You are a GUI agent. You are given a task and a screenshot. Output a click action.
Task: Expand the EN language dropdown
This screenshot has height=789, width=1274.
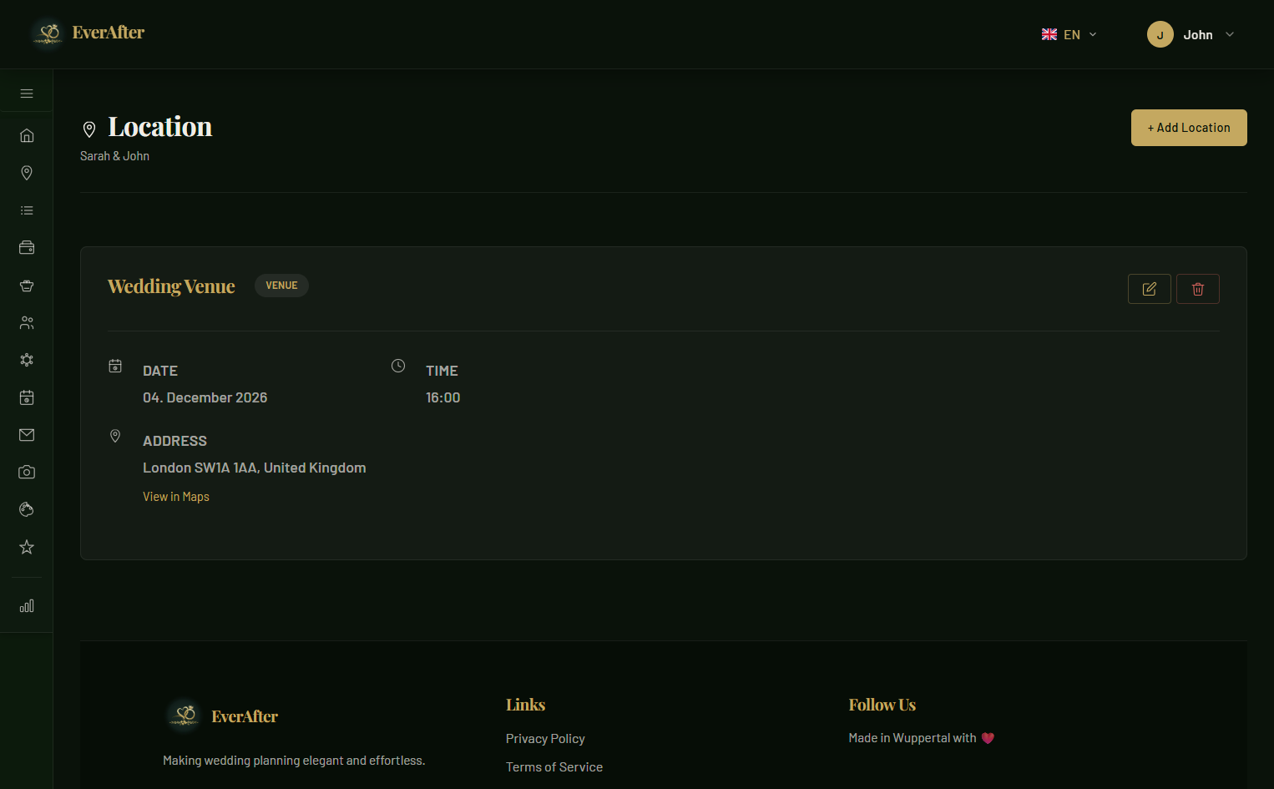coord(1069,34)
